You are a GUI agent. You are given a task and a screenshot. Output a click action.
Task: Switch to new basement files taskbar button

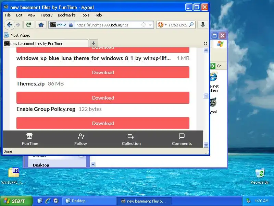(x=144, y=201)
